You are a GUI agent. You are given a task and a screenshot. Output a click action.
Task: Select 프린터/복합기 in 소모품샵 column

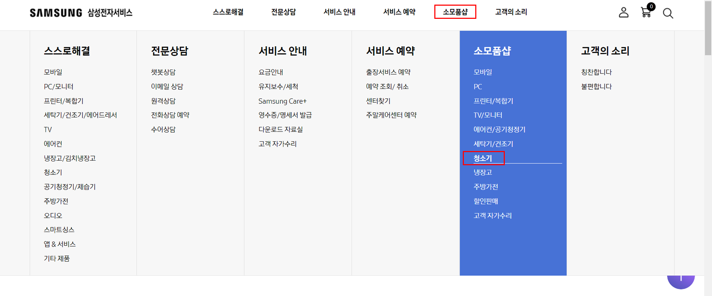tap(493, 101)
